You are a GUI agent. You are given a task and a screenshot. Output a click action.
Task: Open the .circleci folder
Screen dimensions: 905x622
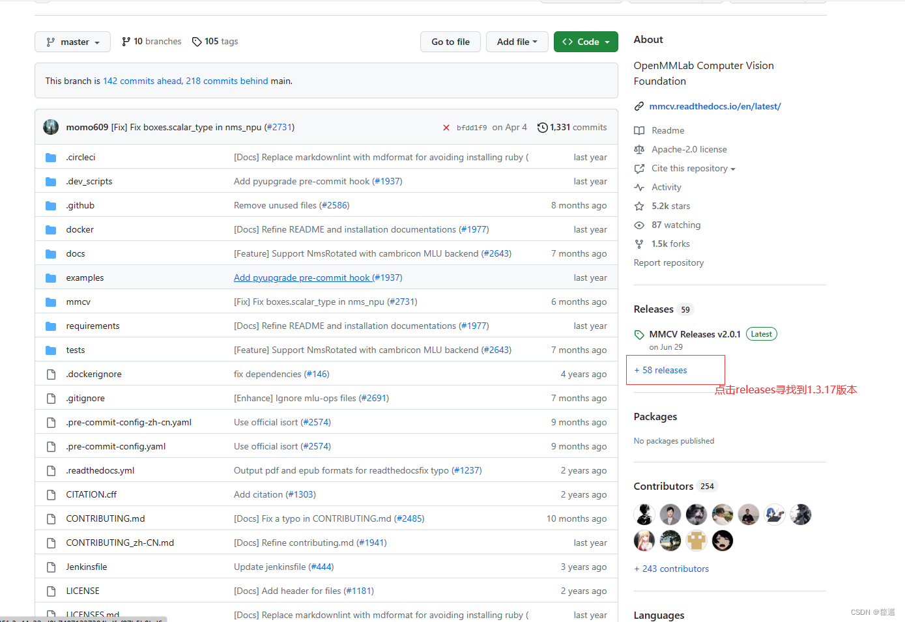81,157
